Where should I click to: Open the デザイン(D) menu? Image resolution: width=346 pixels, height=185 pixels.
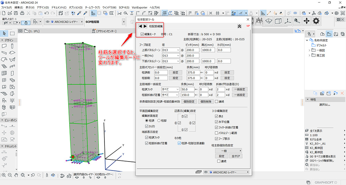tap(43, 7)
